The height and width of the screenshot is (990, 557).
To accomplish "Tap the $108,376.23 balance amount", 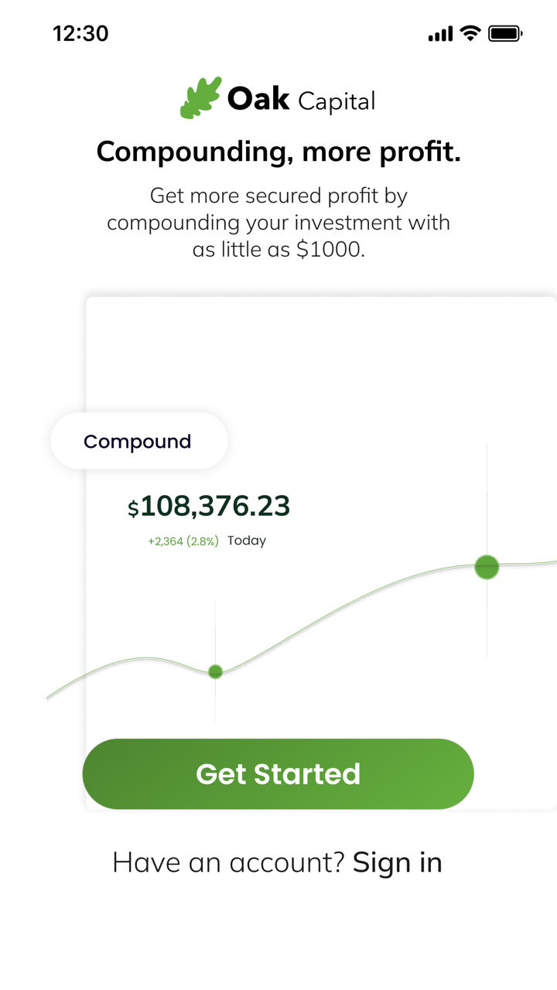I will click(215, 506).
